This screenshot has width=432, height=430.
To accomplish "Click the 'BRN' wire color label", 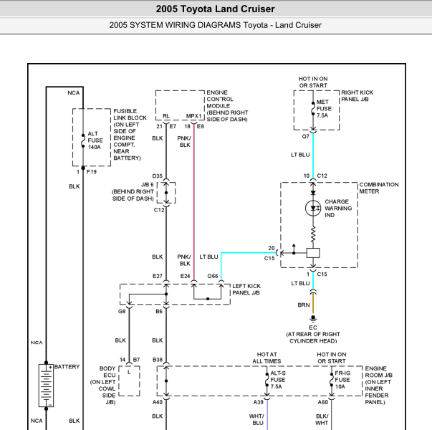I will (304, 305).
